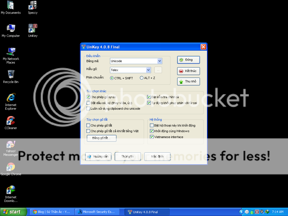Select the Yahoo! Messenger desktop icon
This screenshot has width=288, height=216.
click(x=11, y=148)
